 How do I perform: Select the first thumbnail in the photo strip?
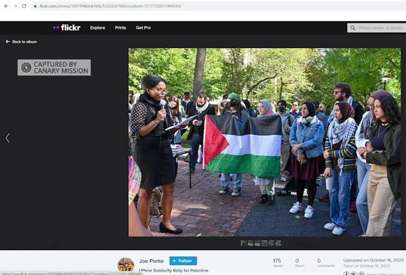(244, 243)
